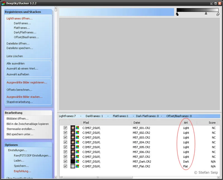Stack images via Ausgewählte Bilder stacken
Image resolution: width=223 pixels, height=180 pixels.
tap(25, 97)
